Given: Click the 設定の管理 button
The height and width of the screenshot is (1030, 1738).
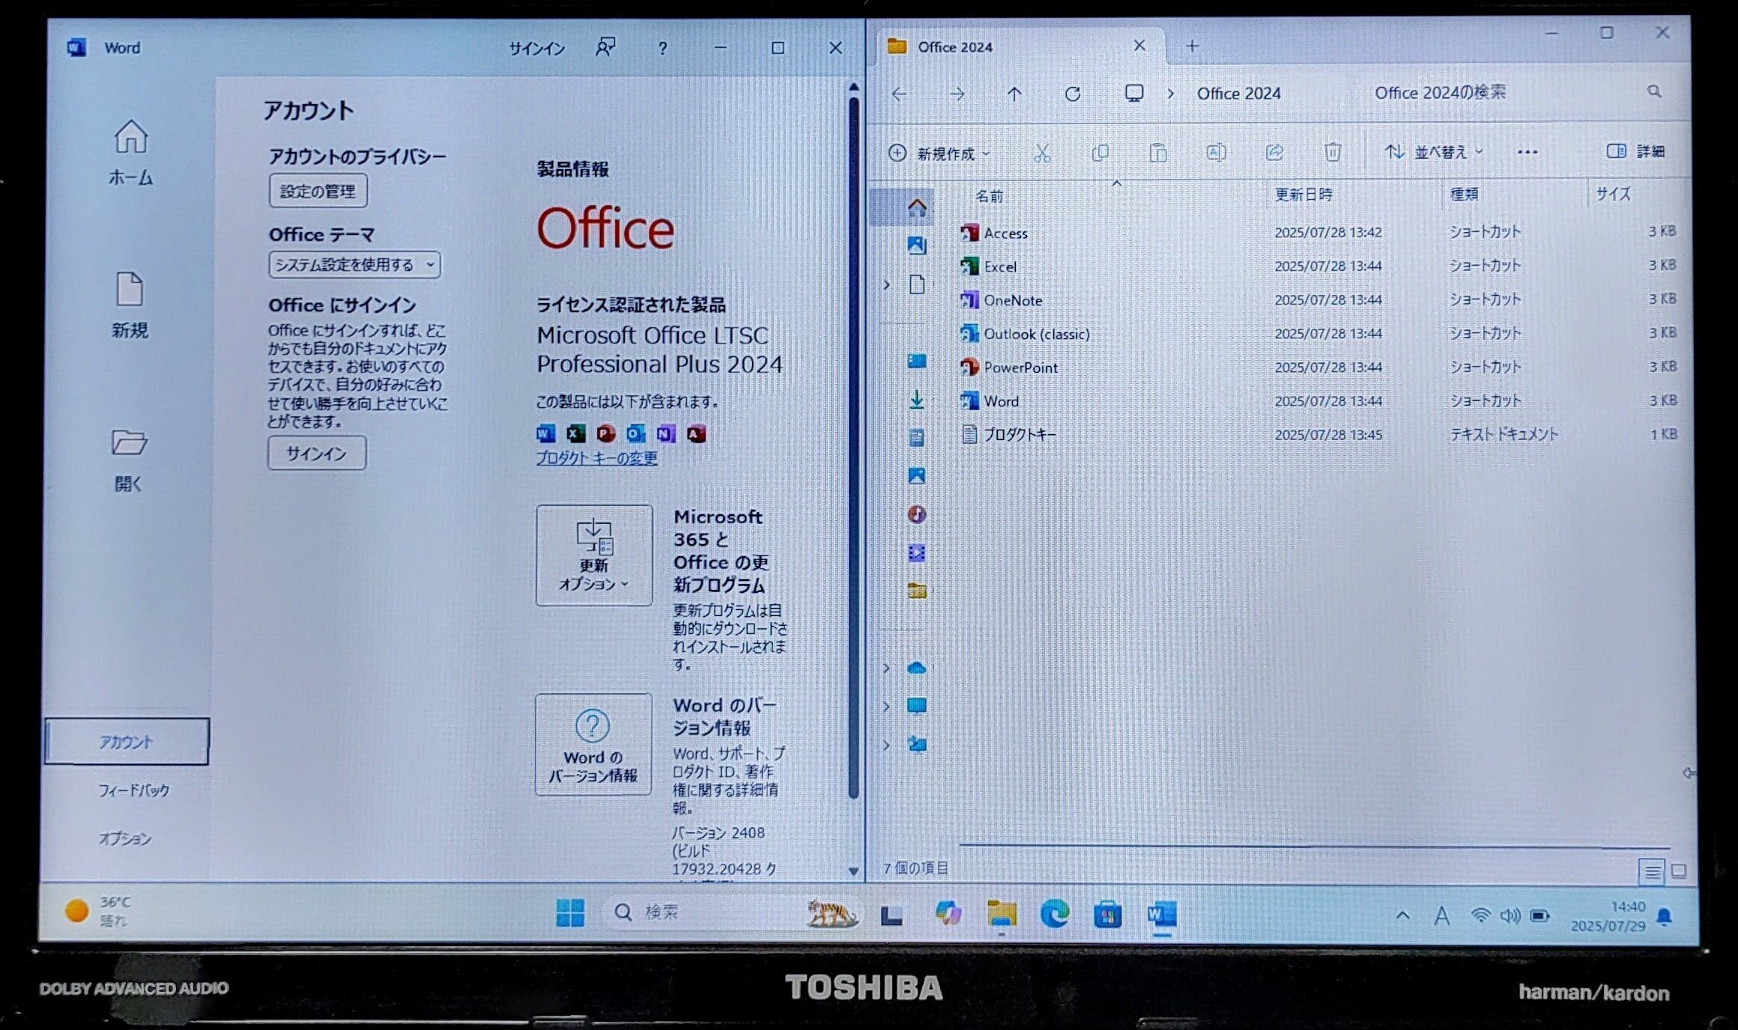Looking at the screenshot, I should click(x=318, y=192).
